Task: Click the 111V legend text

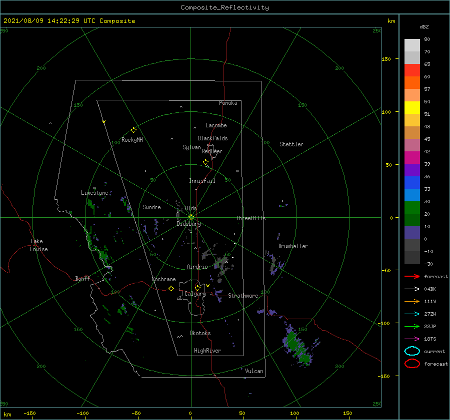Action: click(430, 301)
